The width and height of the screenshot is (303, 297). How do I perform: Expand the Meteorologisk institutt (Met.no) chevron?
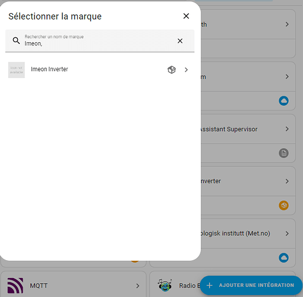(287, 233)
